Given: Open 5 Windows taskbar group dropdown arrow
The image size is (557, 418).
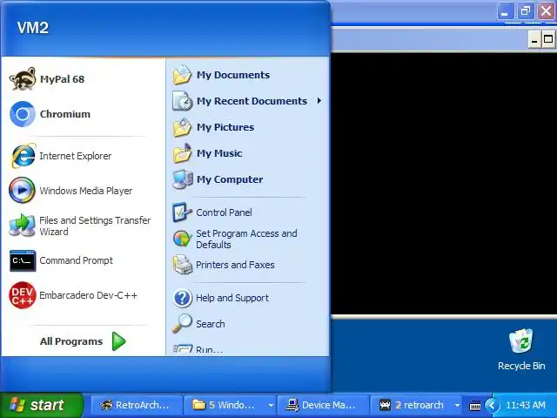Looking at the screenshot, I should pyautogui.click(x=271, y=405).
